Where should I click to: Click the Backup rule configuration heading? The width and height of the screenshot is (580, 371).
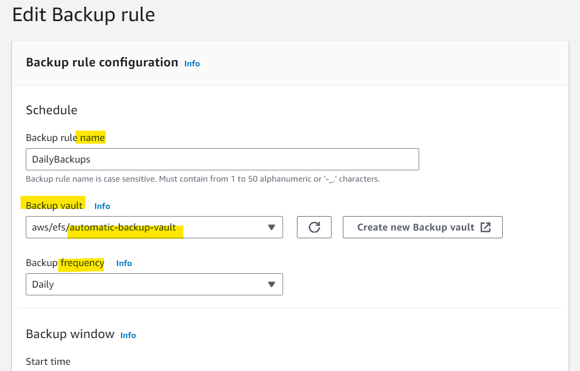tap(102, 62)
